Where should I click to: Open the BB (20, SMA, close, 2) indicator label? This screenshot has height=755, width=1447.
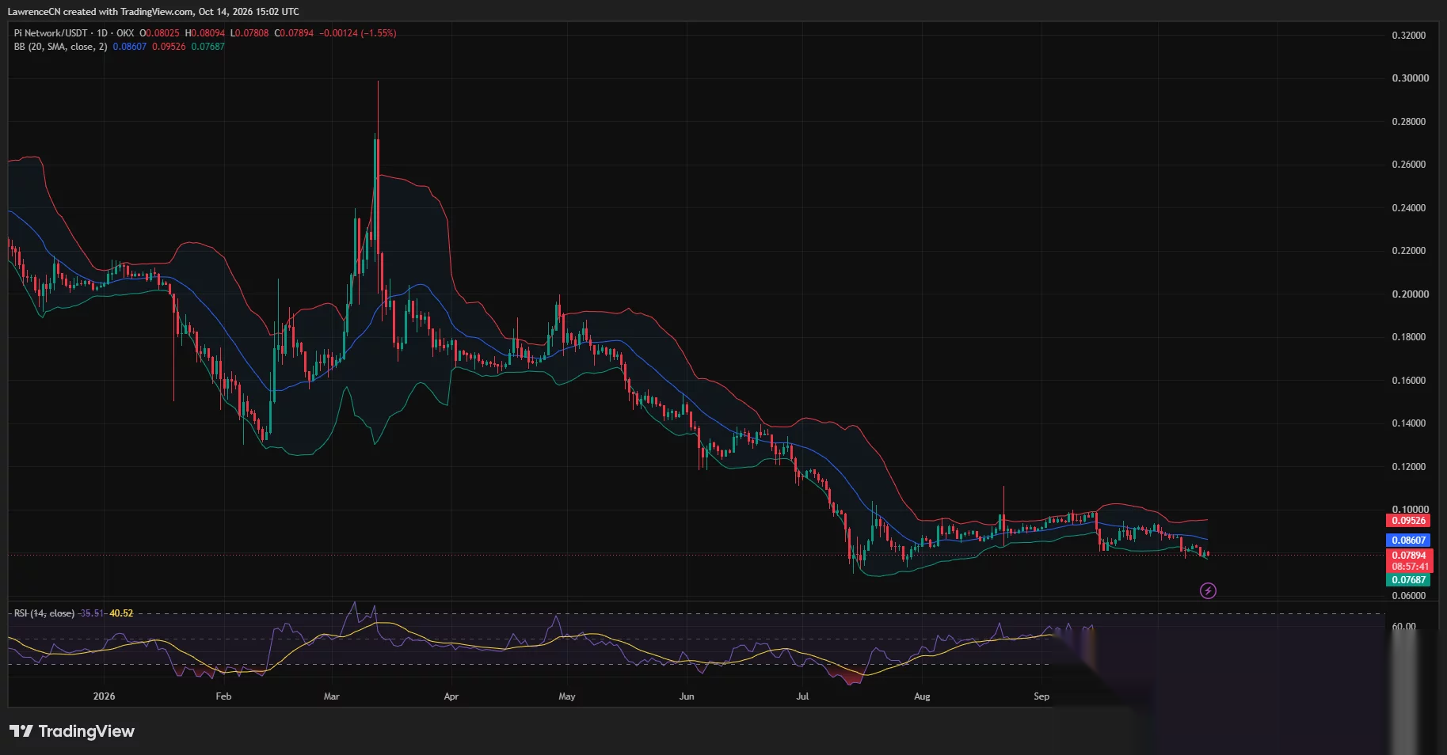click(x=60, y=47)
